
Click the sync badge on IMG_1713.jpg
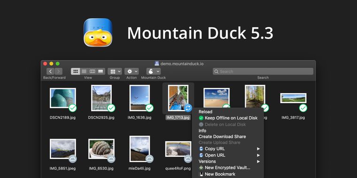[188, 108]
